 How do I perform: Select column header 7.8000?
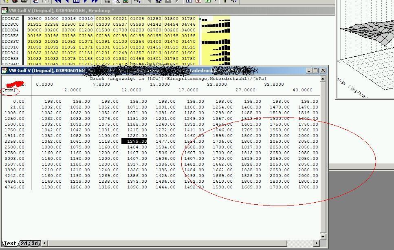tap(101, 84)
